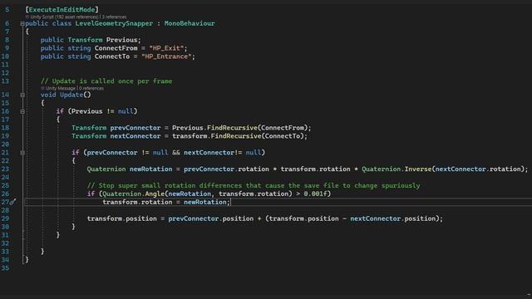Click FindRecursive called on transform

[x=236, y=136]
